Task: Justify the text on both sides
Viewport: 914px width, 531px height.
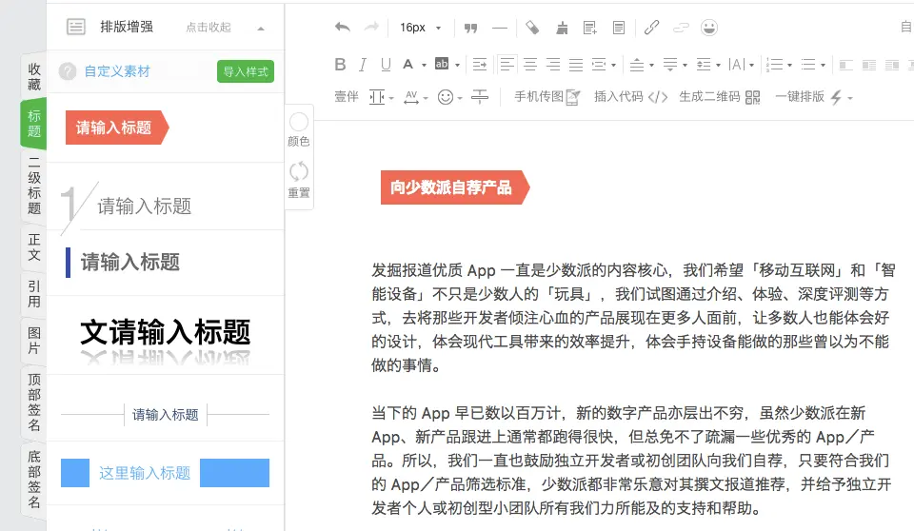Action: [x=576, y=65]
